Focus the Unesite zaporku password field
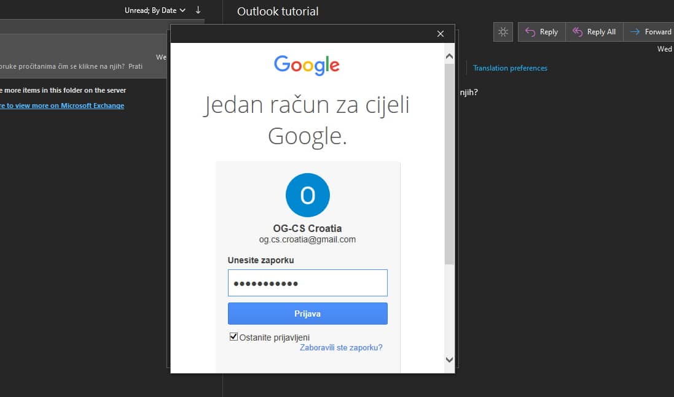 (307, 283)
